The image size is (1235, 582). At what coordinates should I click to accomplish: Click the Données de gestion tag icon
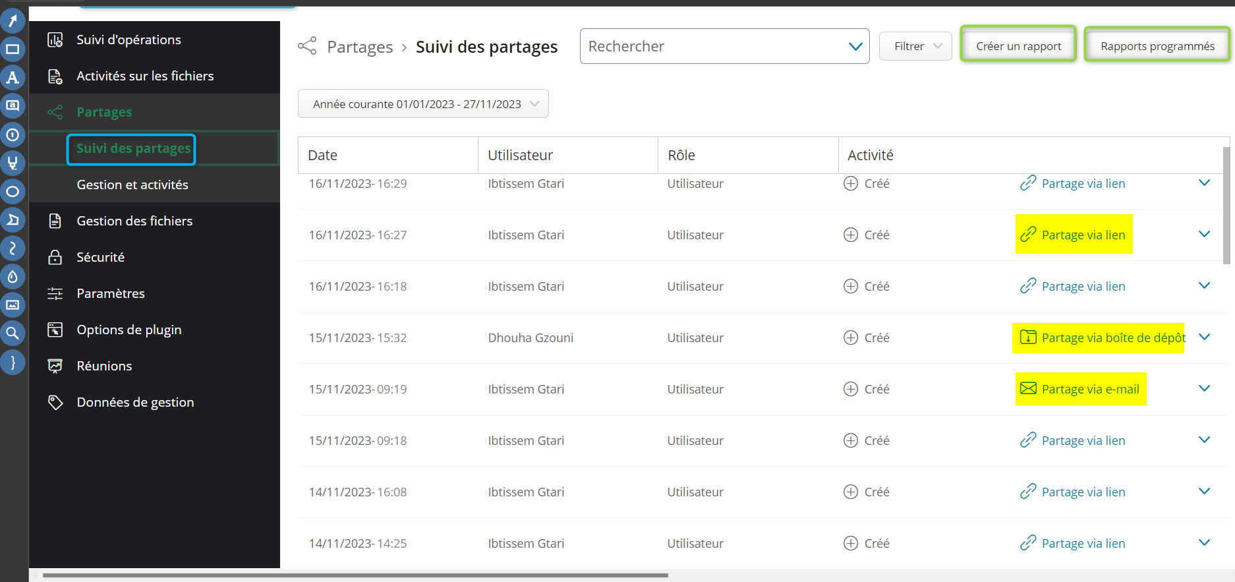[x=55, y=402]
